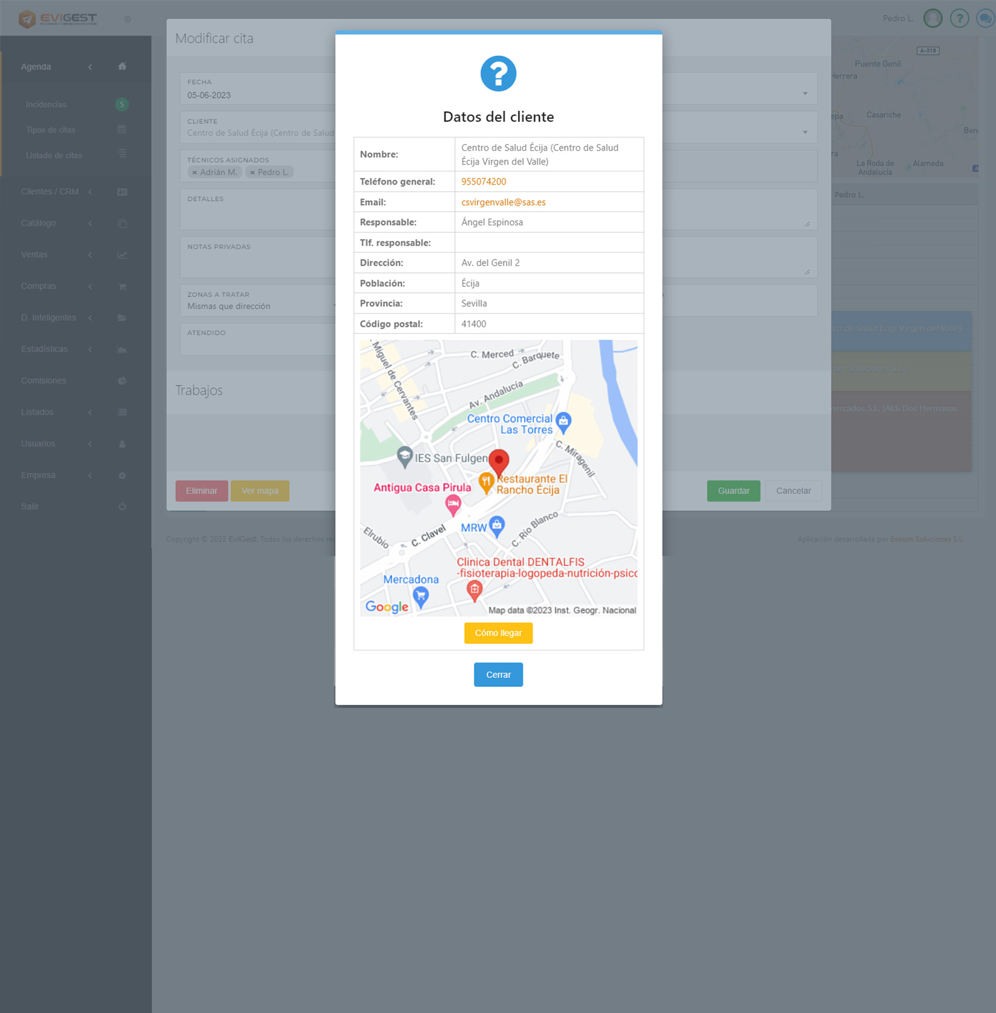Viewport: 996px width, 1013px height.
Task: Click the phone number 955074200 link
Action: tap(483, 182)
